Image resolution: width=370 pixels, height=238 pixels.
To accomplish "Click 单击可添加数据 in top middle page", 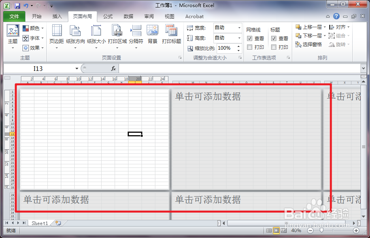I will point(208,97).
